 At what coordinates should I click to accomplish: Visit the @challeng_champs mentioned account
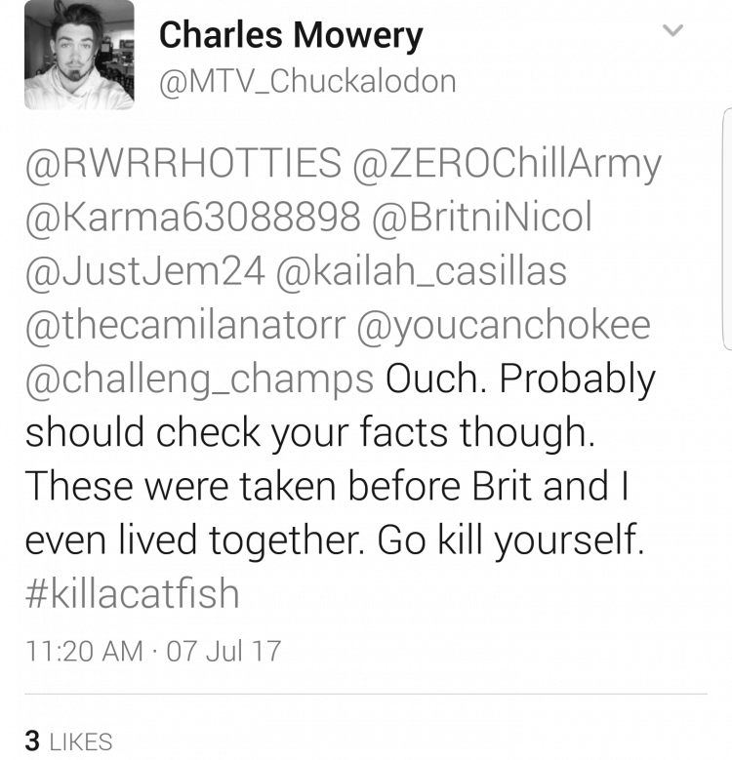click(x=200, y=380)
